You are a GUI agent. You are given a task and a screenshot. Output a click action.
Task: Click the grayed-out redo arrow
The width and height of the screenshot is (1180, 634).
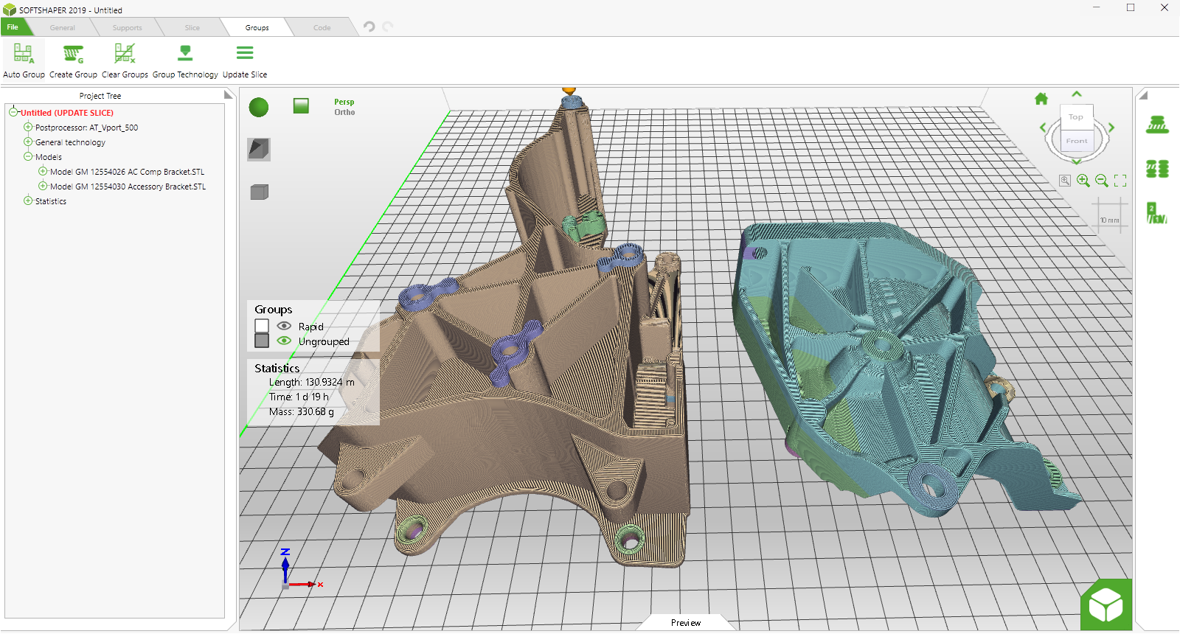(388, 27)
